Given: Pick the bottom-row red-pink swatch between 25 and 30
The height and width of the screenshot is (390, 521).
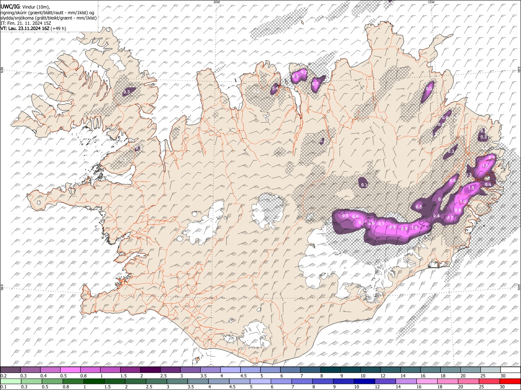Looking at the screenshot, I should click(x=489, y=381).
